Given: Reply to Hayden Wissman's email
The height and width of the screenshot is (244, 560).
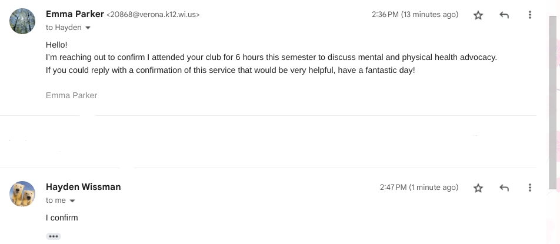Looking at the screenshot, I should pos(504,188).
